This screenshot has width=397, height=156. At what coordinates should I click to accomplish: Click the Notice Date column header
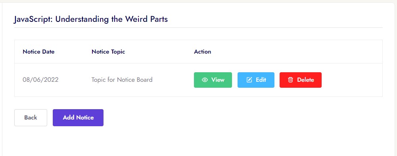(x=38, y=52)
